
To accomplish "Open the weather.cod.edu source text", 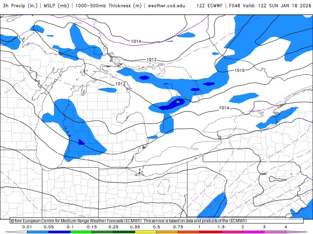I will tap(166, 5).
